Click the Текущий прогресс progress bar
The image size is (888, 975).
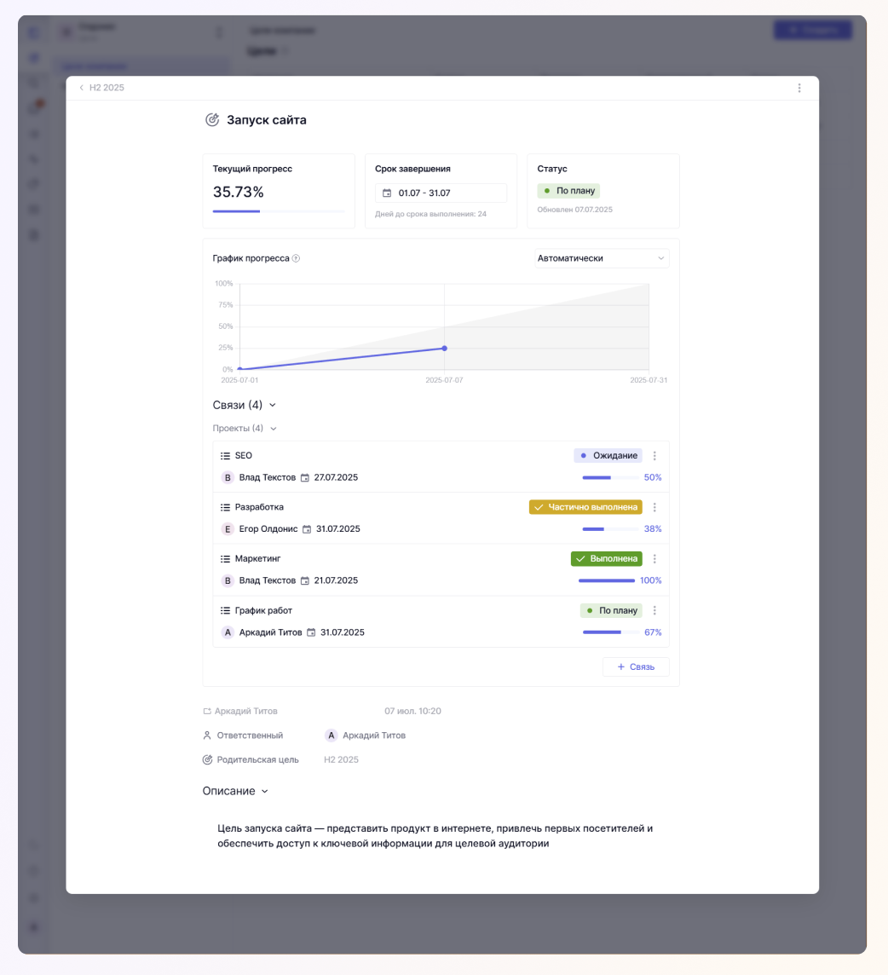coord(279,211)
